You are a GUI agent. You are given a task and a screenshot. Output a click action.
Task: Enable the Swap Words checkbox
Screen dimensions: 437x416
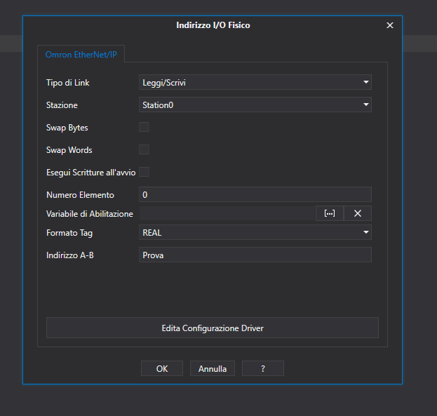coord(144,149)
